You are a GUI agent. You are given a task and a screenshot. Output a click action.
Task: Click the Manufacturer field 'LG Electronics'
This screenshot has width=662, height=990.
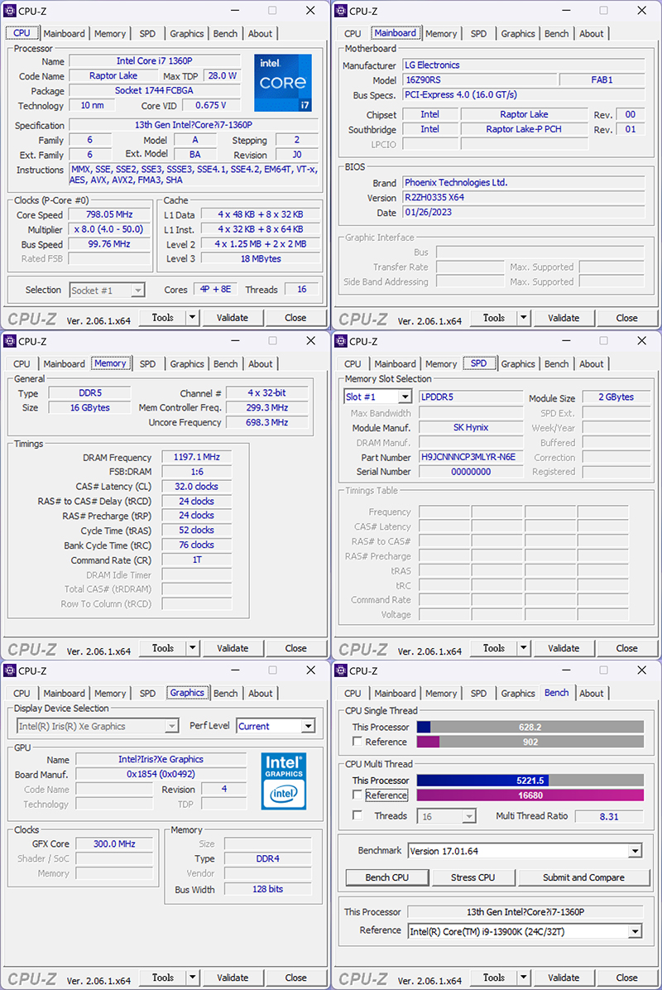click(524, 65)
